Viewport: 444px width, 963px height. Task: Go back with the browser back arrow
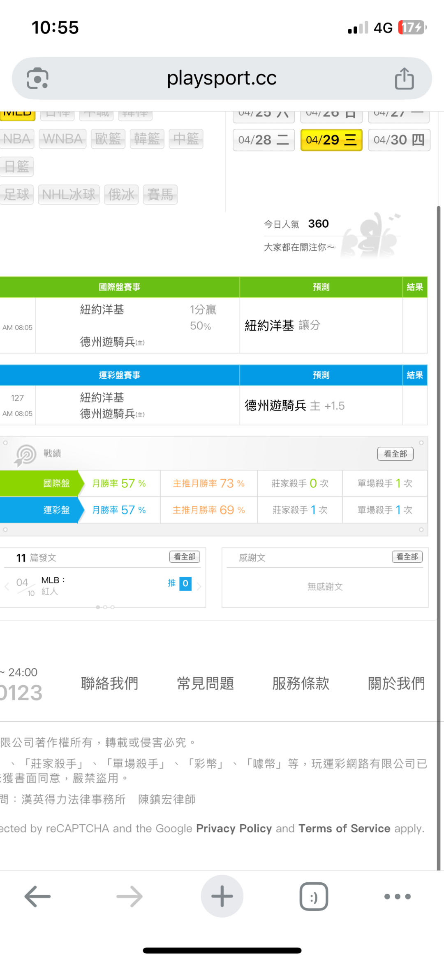coord(37,896)
